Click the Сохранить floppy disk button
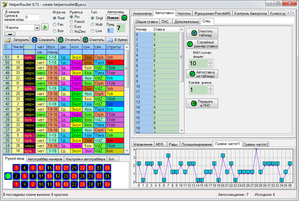299x201 pixels. click(x=43, y=40)
